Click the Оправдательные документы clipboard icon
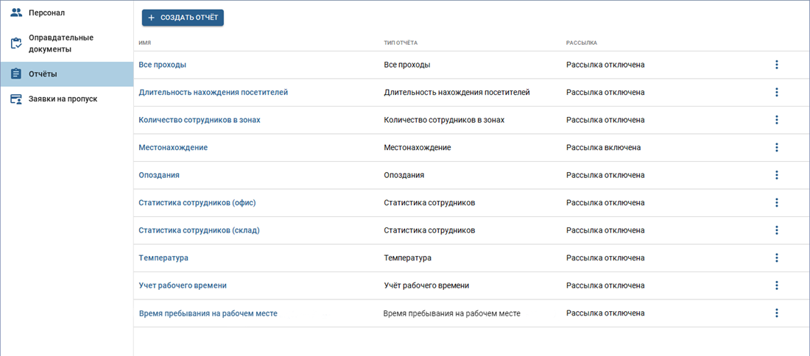The image size is (810, 356). pos(16,43)
